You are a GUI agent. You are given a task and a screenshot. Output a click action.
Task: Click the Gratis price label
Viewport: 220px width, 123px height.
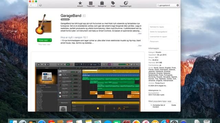click(x=174, y=105)
